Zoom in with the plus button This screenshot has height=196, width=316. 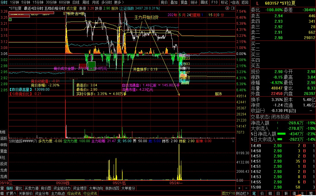tap(239, 188)
